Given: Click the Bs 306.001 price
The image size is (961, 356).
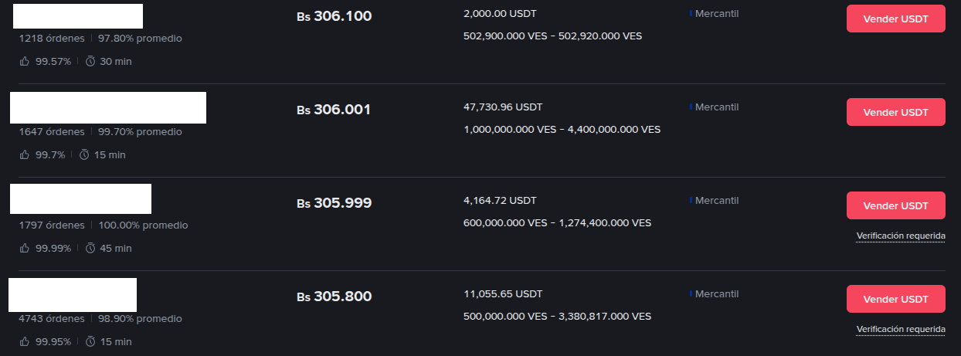Looking at the screenshot, I should click(x=334, y=110).
